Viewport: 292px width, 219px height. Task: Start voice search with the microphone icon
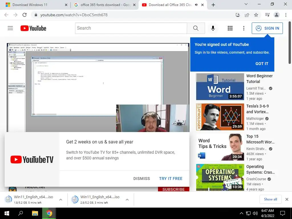point(213,28)
